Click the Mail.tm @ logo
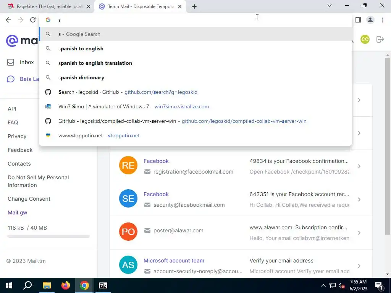The height and width of the screenshot is (293, 391). click(12, 40)
